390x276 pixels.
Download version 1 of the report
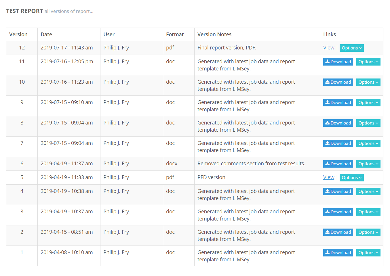[x=338, y=253]
